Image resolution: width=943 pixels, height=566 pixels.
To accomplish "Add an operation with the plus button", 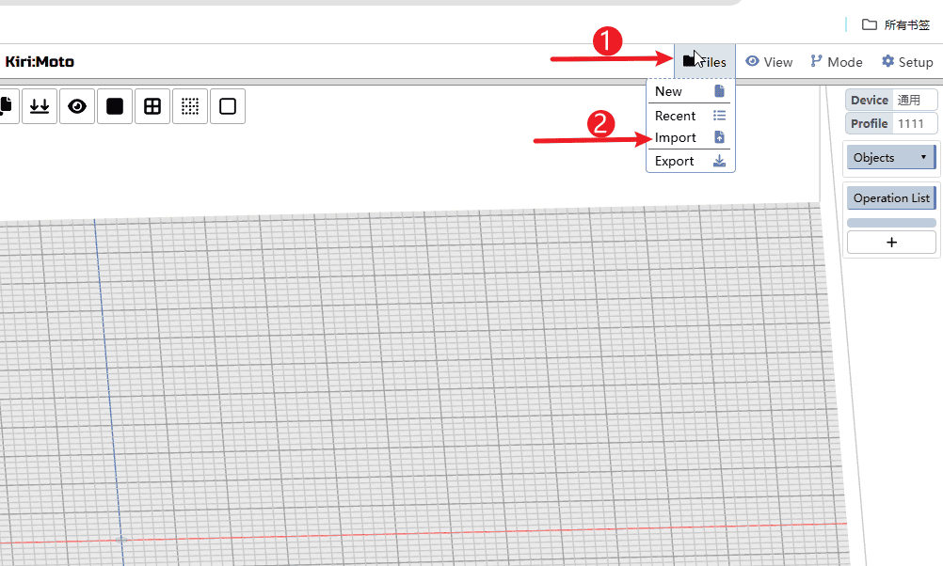I will (891, 243).
